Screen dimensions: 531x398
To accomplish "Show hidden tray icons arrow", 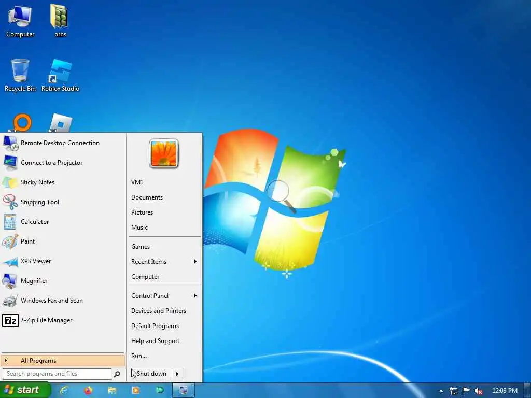I will (x=441, y=391).
